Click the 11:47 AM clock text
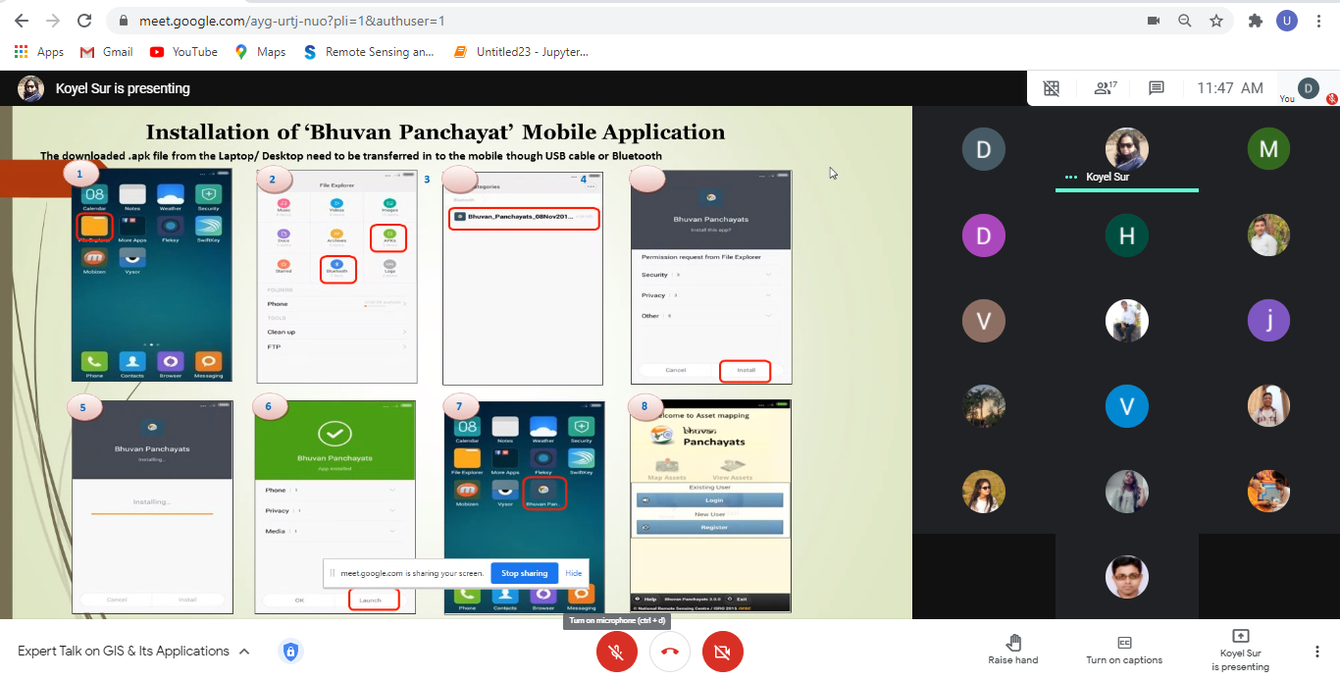 coord(1230,88)
